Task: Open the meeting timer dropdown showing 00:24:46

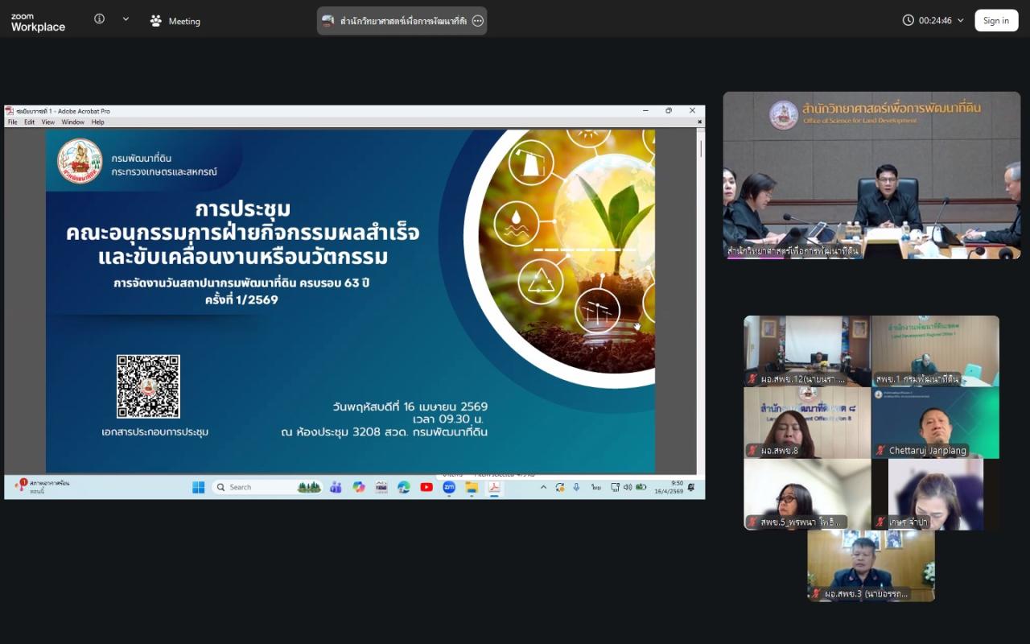Action: (x=933, y=20)
